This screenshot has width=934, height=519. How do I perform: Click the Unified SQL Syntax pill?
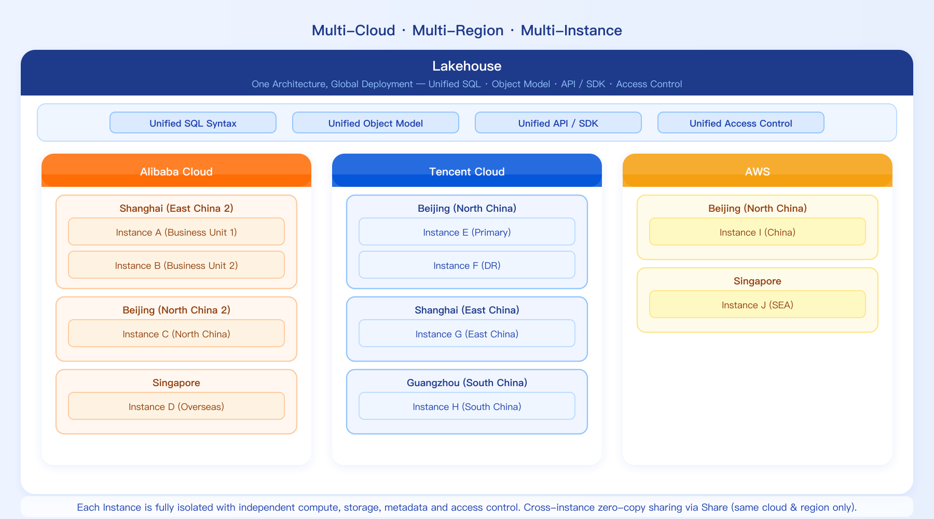(x=193, y=123)
